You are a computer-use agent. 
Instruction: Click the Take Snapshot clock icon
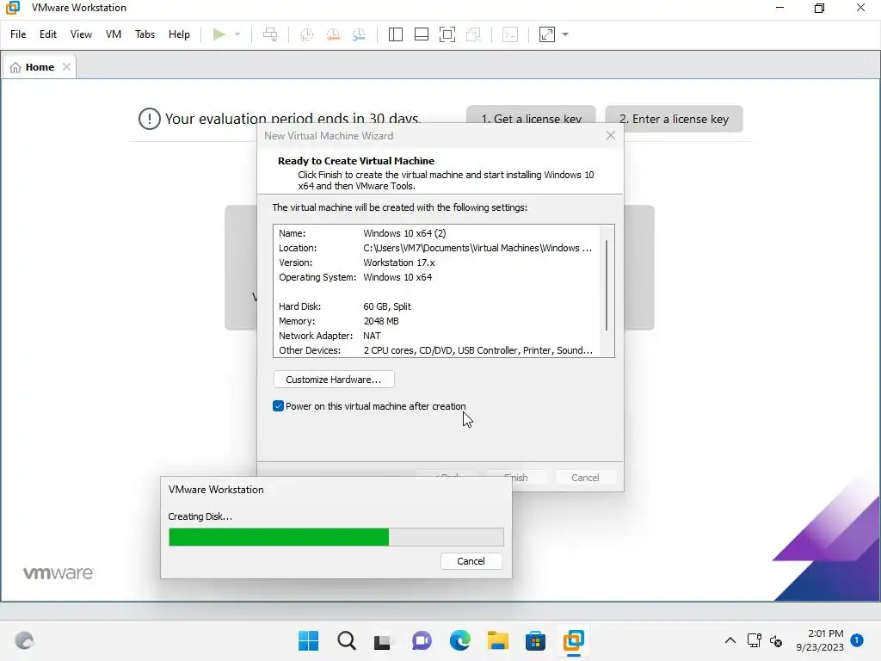pos(307,34)
